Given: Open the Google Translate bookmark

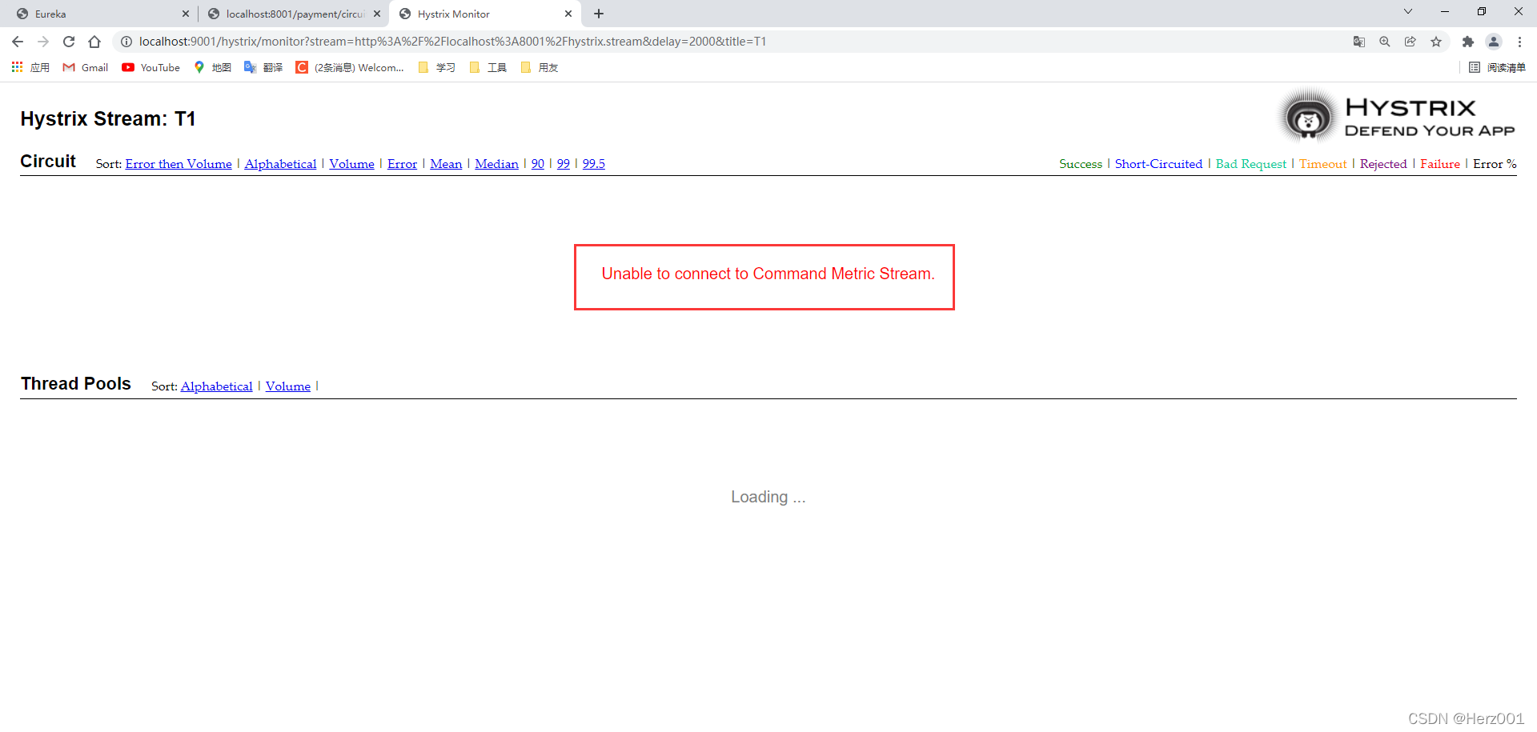Looking at the screenshot, I should [x=263, y=68].
